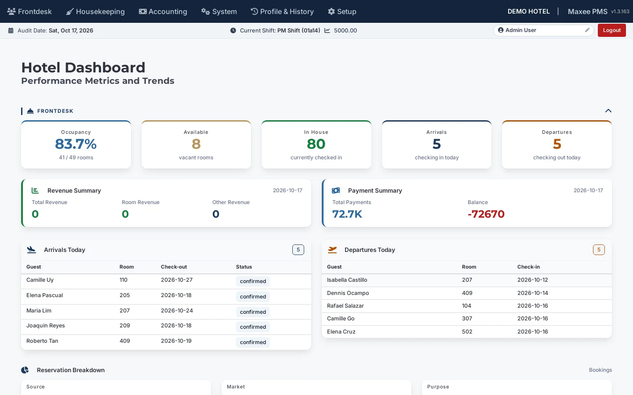Click the Arrivals Today count badge 5
The image size is (633, 395).
(298, 250)
